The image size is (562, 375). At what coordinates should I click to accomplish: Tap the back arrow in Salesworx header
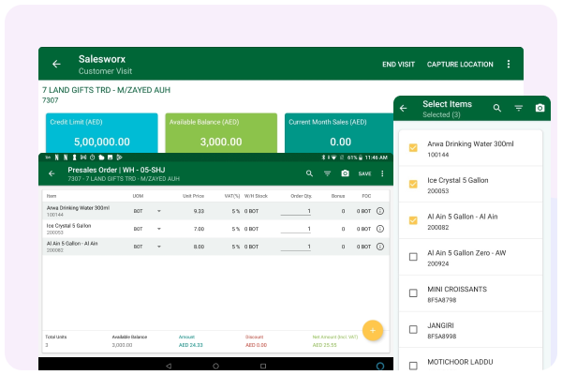click(56, 64)
